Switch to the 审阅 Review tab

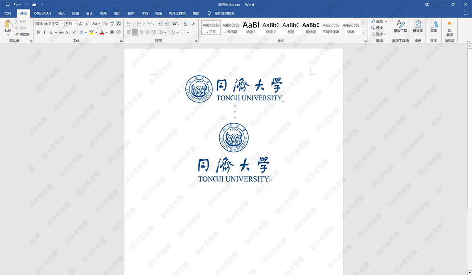pos(145,13)
